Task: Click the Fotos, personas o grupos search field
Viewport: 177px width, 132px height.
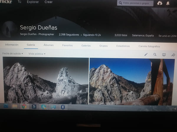Action: (135, 3)
